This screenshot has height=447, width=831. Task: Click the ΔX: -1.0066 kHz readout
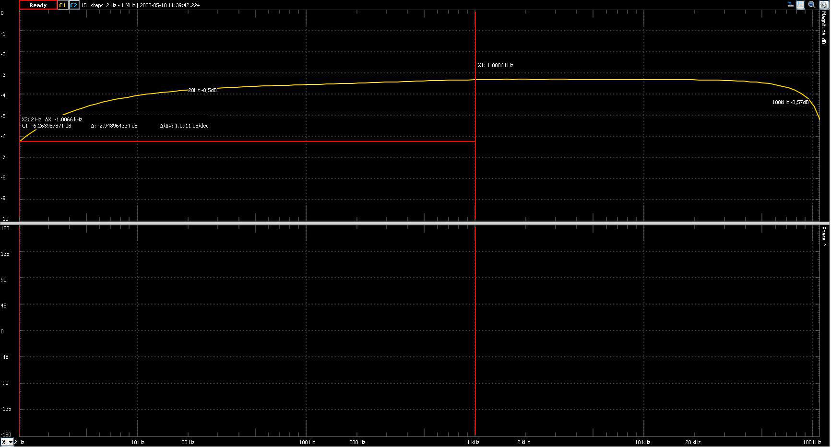point(63,119)
